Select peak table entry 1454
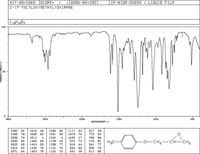The height and width of the screenshot is (154, 200). 33,145
